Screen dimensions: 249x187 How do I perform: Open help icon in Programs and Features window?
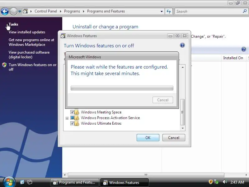[244, 49]
